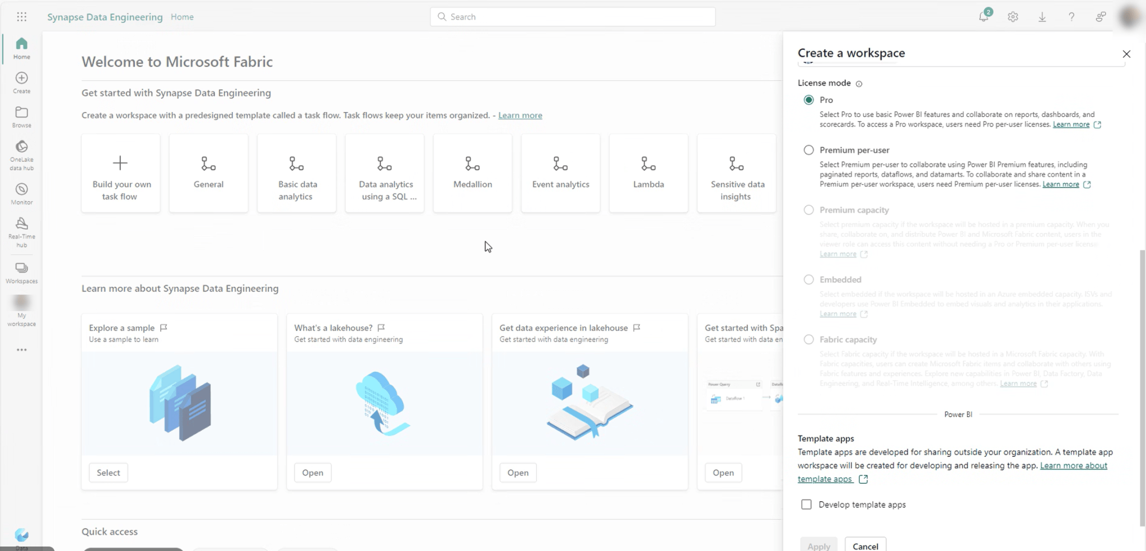Image resolution: width=1146 pixels, height=551 pixels.
Task: Select the Pro license mode
Action: coord(808,100)
